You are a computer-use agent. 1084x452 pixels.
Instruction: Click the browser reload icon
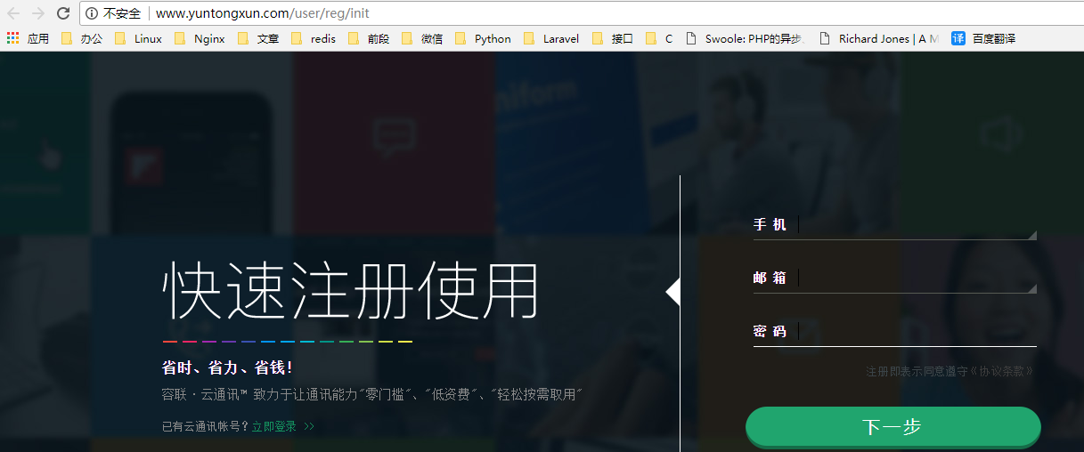pos(63,13)
